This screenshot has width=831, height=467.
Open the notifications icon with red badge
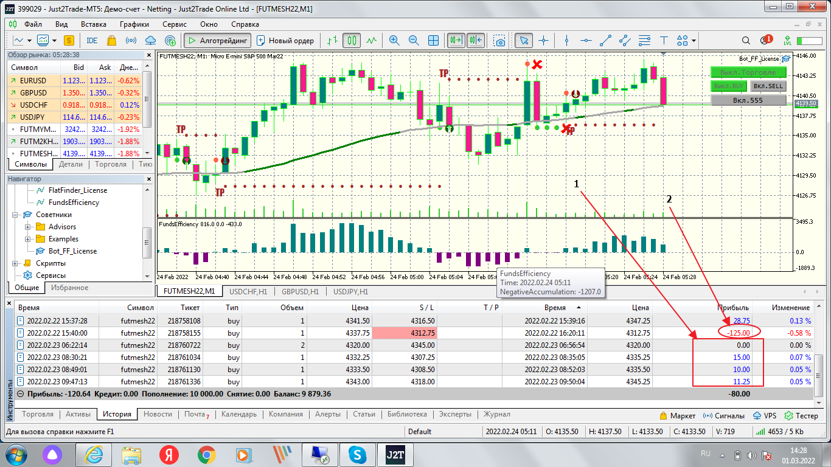click(766, 41)
